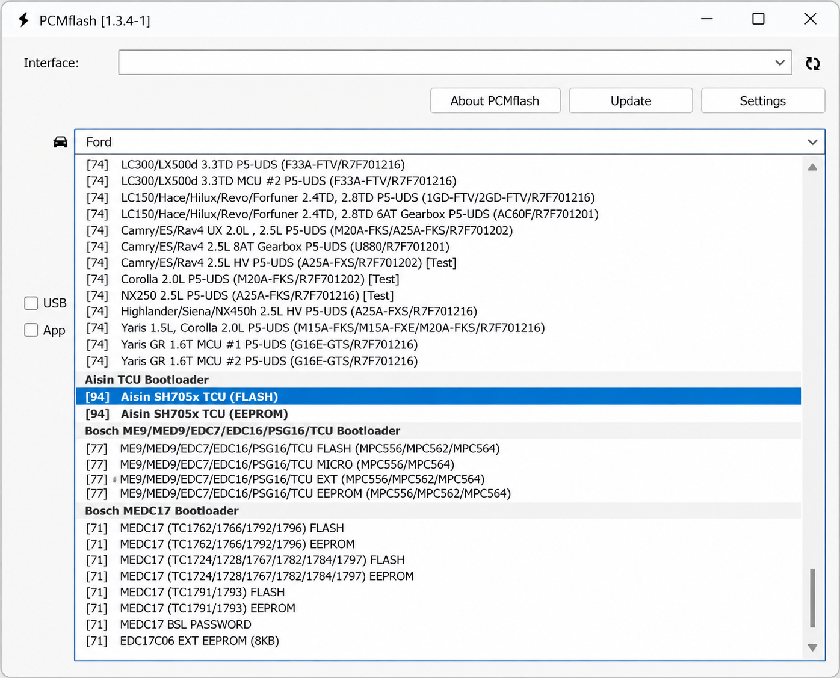Viewport: 840px width, 678px height.
Task: Click the PCMflash lightning bolt icon
Action: point(23,20)
